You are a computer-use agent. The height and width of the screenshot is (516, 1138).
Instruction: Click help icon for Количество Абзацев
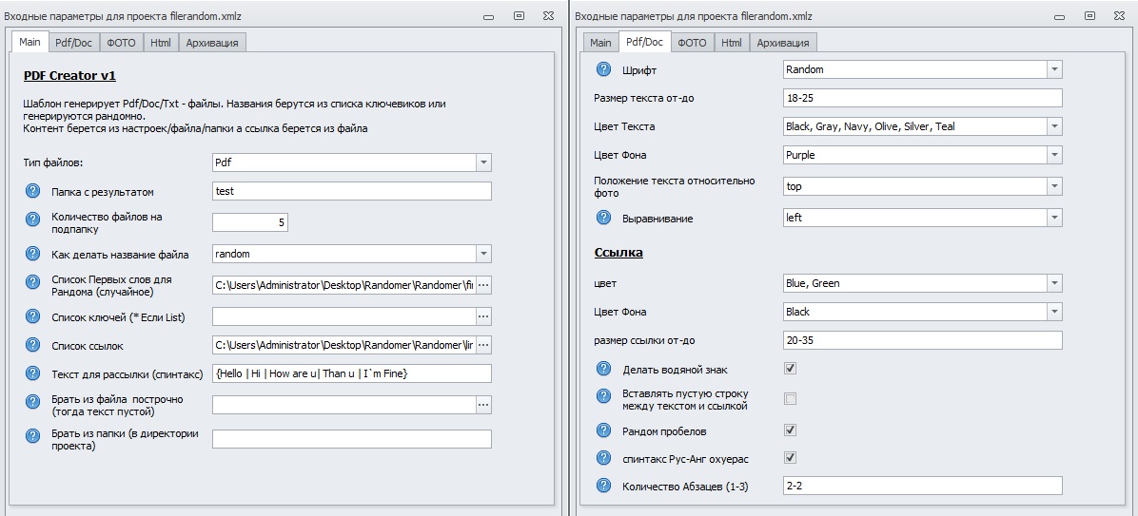click(603, 486)
